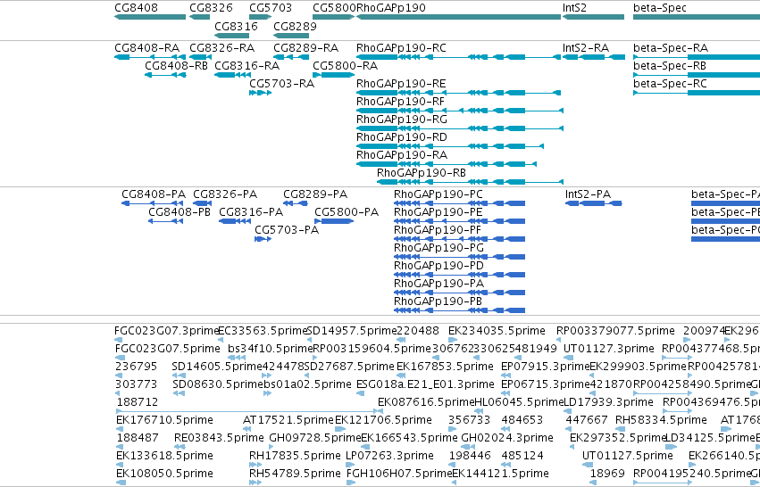Select the RhoGAPp190-PF protein label
This screenshot has width=760, height=487.
pyautogui.click(x=438, y=230)
